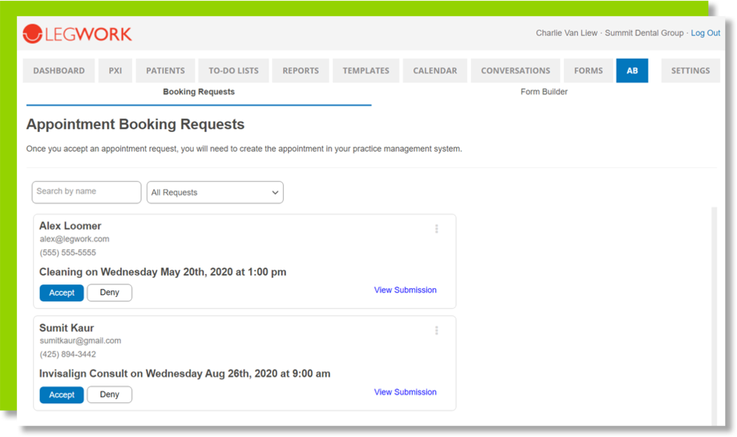
Task: Open the To-Do Lists section
Action: pyautogui.click(x=233, y=70)
